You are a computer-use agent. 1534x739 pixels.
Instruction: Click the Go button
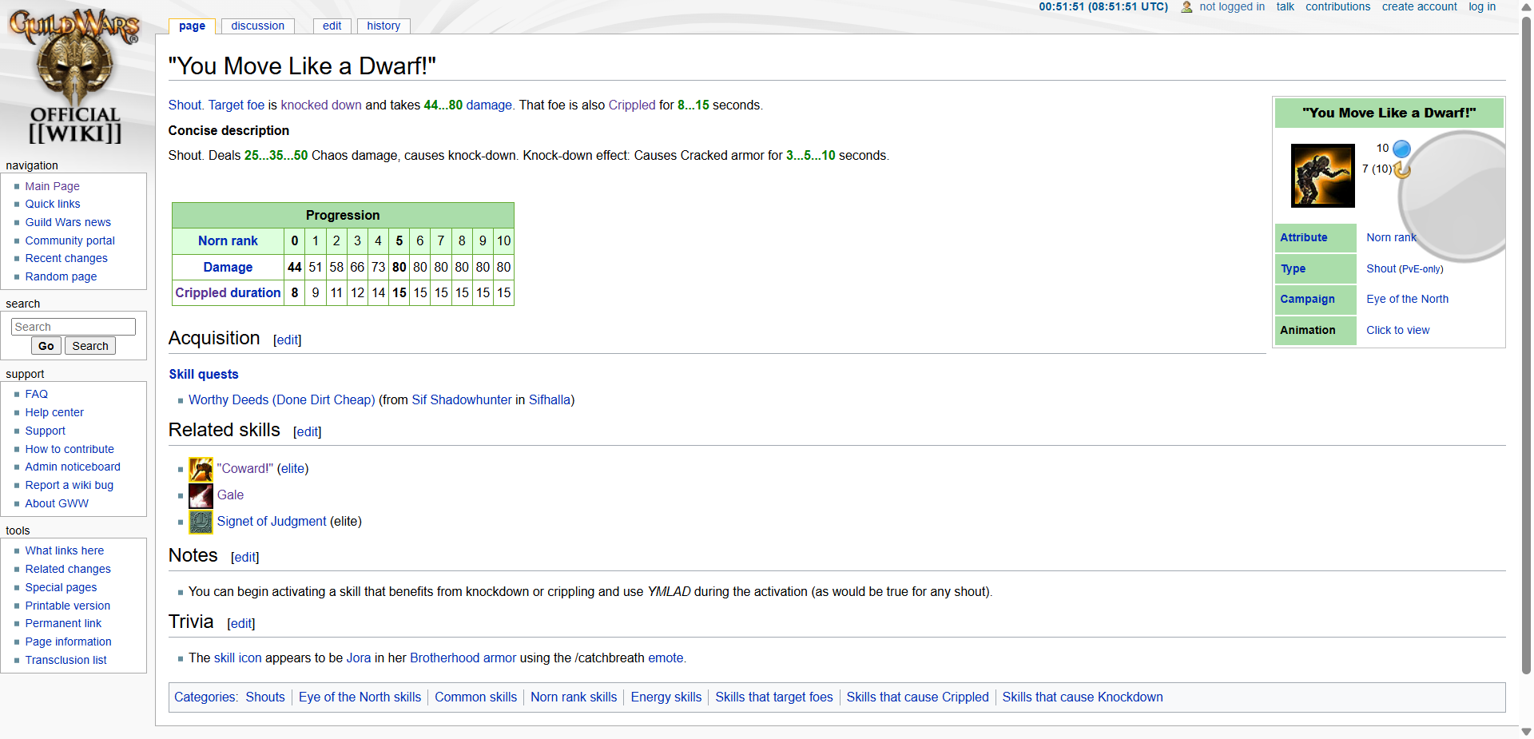click(46, 346)
